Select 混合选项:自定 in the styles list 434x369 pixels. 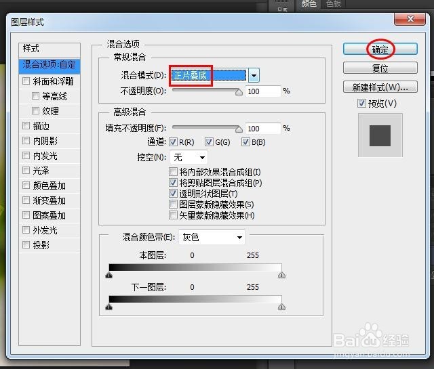(50, 66)
